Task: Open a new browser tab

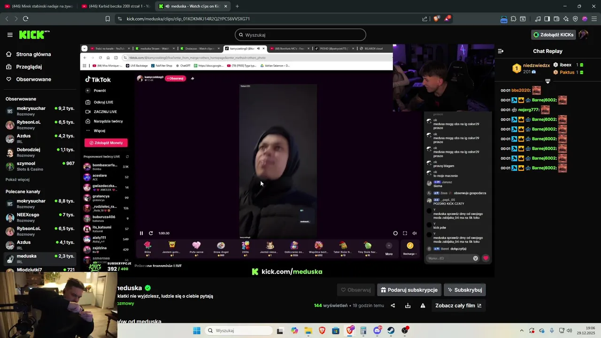Action: (x=237, y=6)
